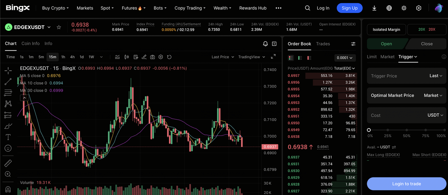Open order book settings sliders icon
The height and width of the screenshot is (195, 448).
click(x=353, y=44)
